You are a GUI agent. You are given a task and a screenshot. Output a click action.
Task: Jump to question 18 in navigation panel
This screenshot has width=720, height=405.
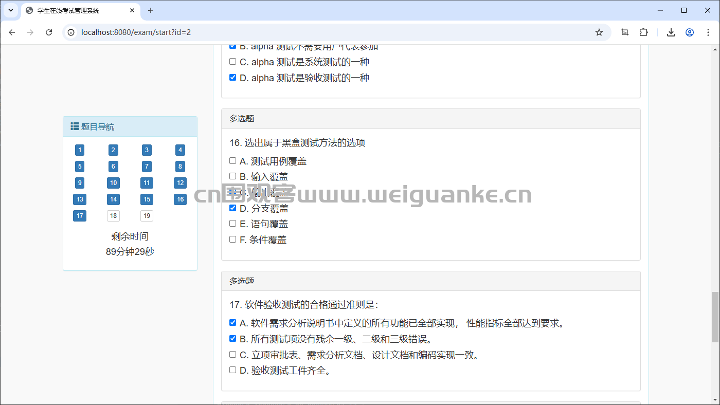point(113,216)
